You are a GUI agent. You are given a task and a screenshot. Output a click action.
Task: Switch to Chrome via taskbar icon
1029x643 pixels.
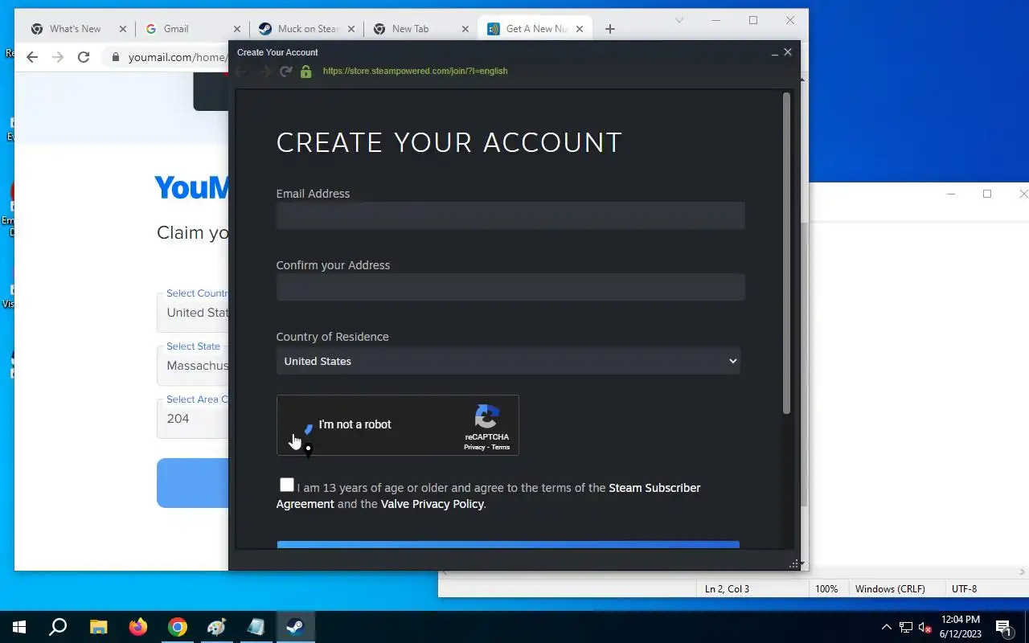[x=177, y=627]
